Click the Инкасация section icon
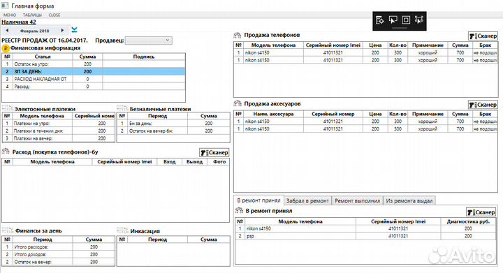Screen dimensions: 503x273 pyautogui.click(x=122, y=230)
